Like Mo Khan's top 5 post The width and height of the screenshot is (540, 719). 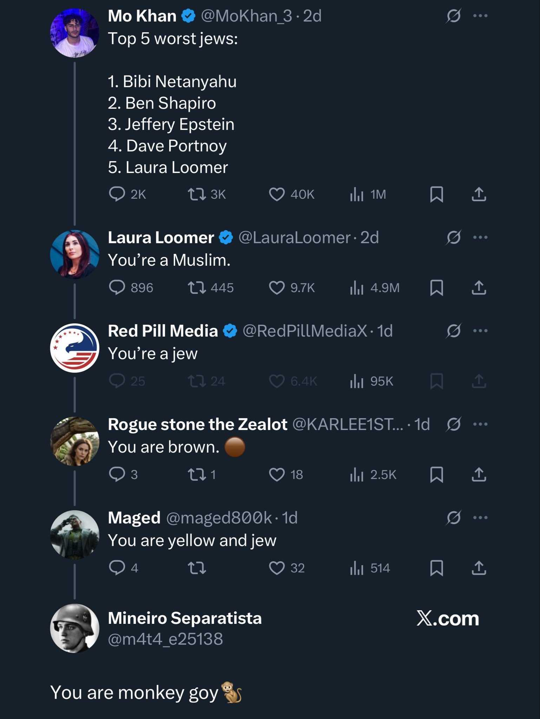(x=277, y=194)
